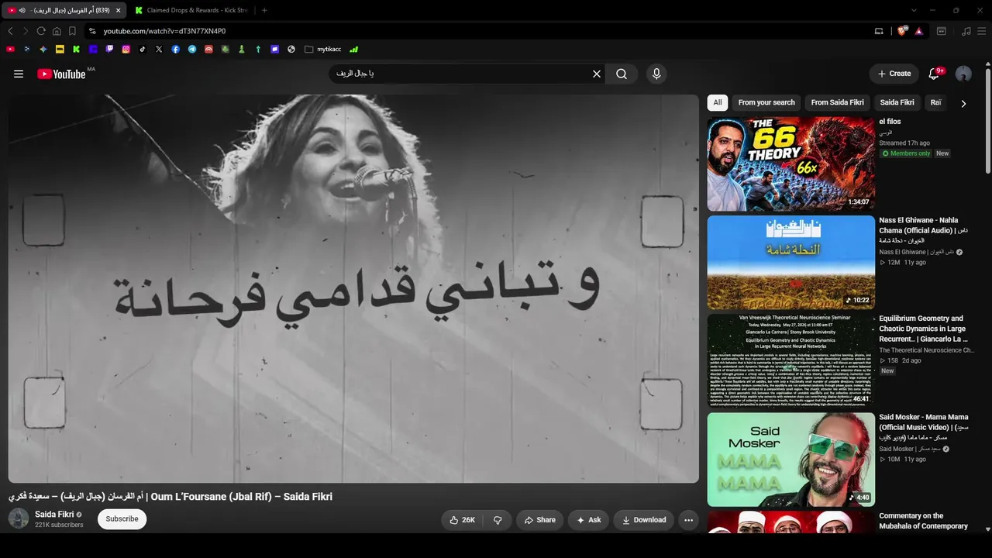View site information icon in address bar
Image resolution: width=992 pixels, height=558 pixels.
coord(92,31)
